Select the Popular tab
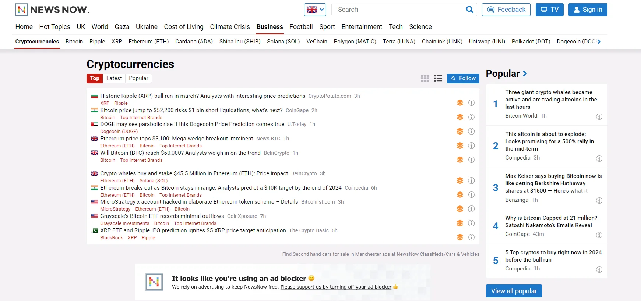 coord(138,78)
